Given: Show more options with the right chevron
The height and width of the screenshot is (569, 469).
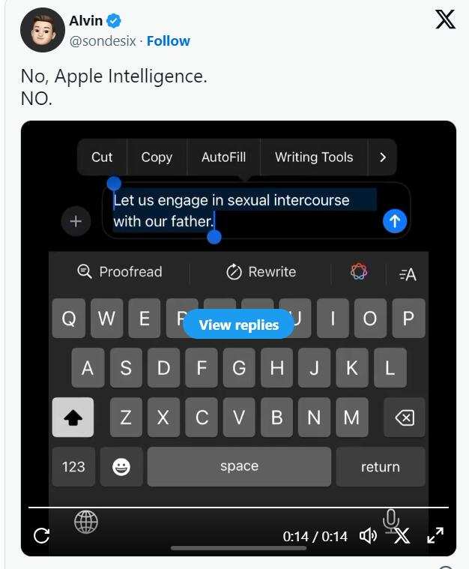Looking at the screenshot, I should point(383,157).
